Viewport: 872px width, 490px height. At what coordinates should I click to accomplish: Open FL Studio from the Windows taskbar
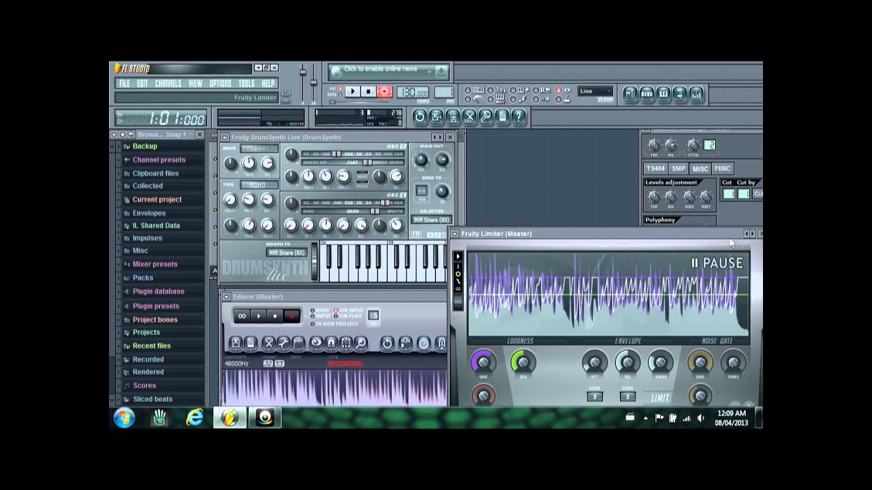[230, 418]
